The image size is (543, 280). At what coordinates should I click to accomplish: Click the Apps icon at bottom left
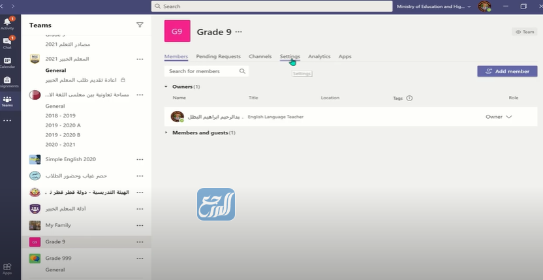point(8,268)
